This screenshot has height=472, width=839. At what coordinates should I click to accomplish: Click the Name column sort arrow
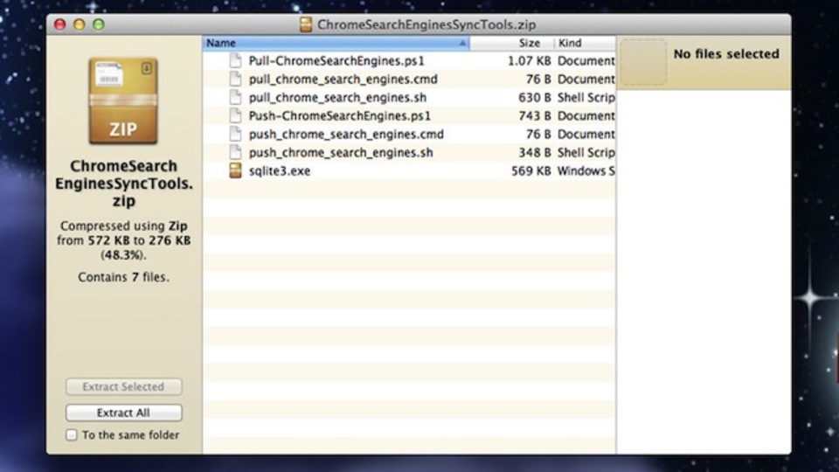coord(462,43)
